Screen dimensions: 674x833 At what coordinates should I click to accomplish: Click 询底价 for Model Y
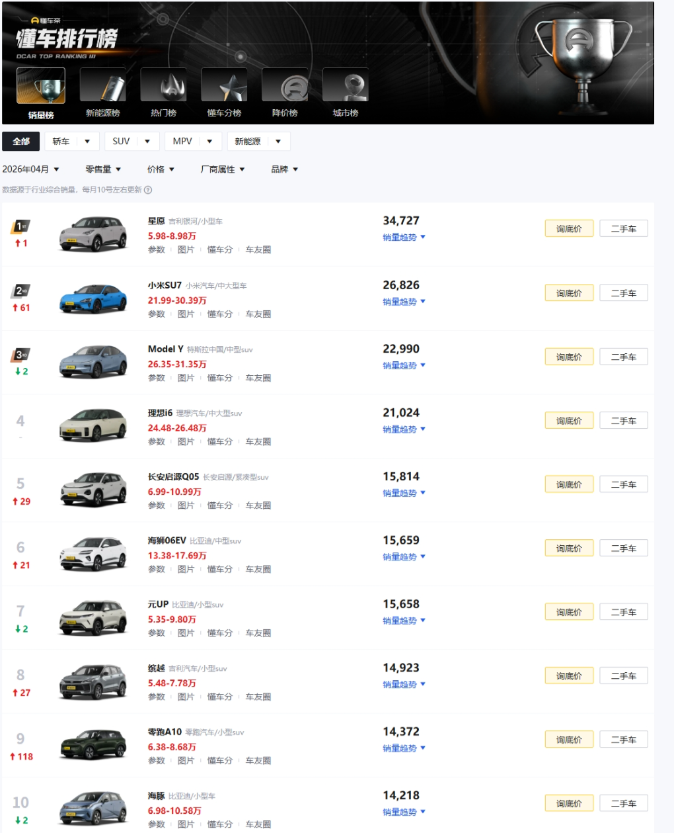(x=569, y=357)
